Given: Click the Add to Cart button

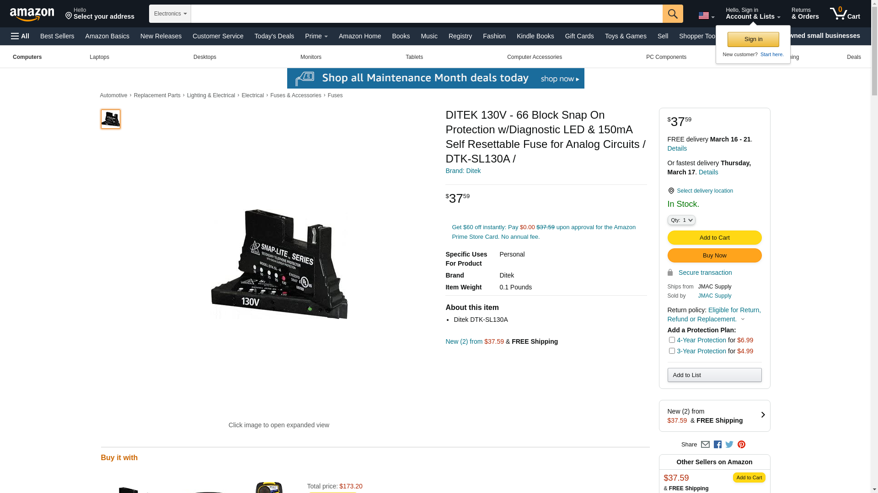Looking at the screenshot, I should (714, 238).
